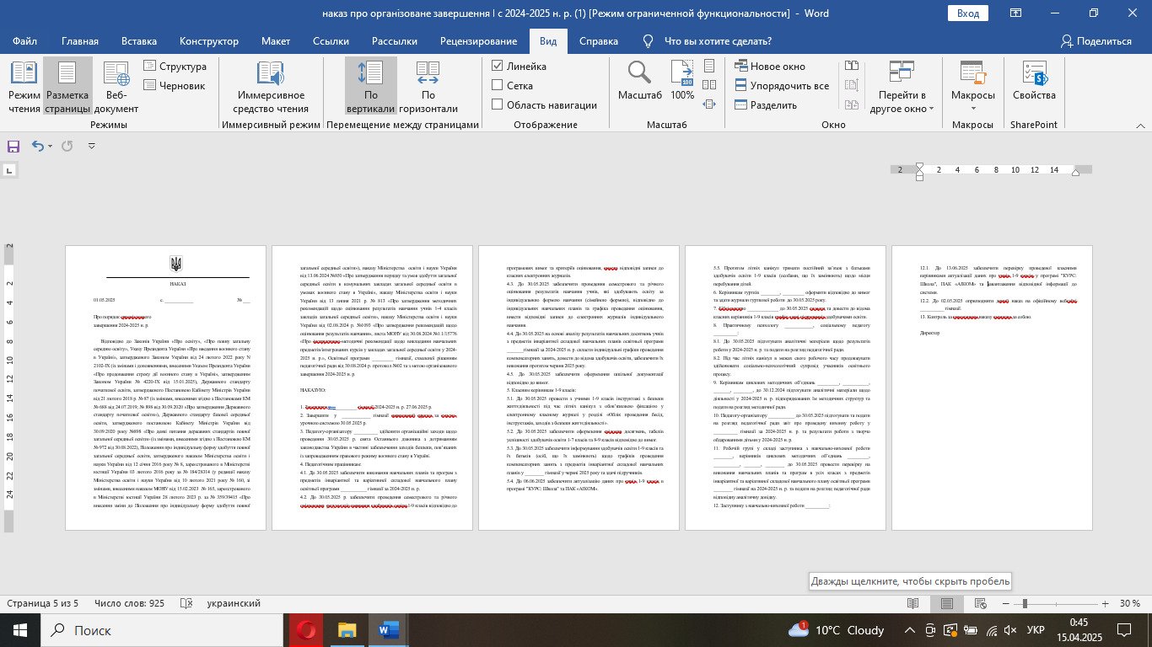This screenshot has width=1152, height=647.
Task: Switch to Структура outline view
Action: point(175,67)
